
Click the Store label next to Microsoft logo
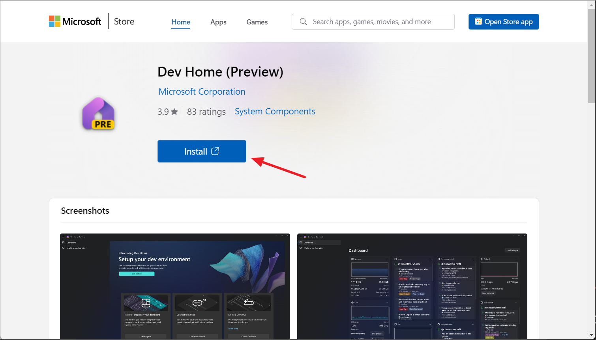pyautogui.click(x=124, y=21)
